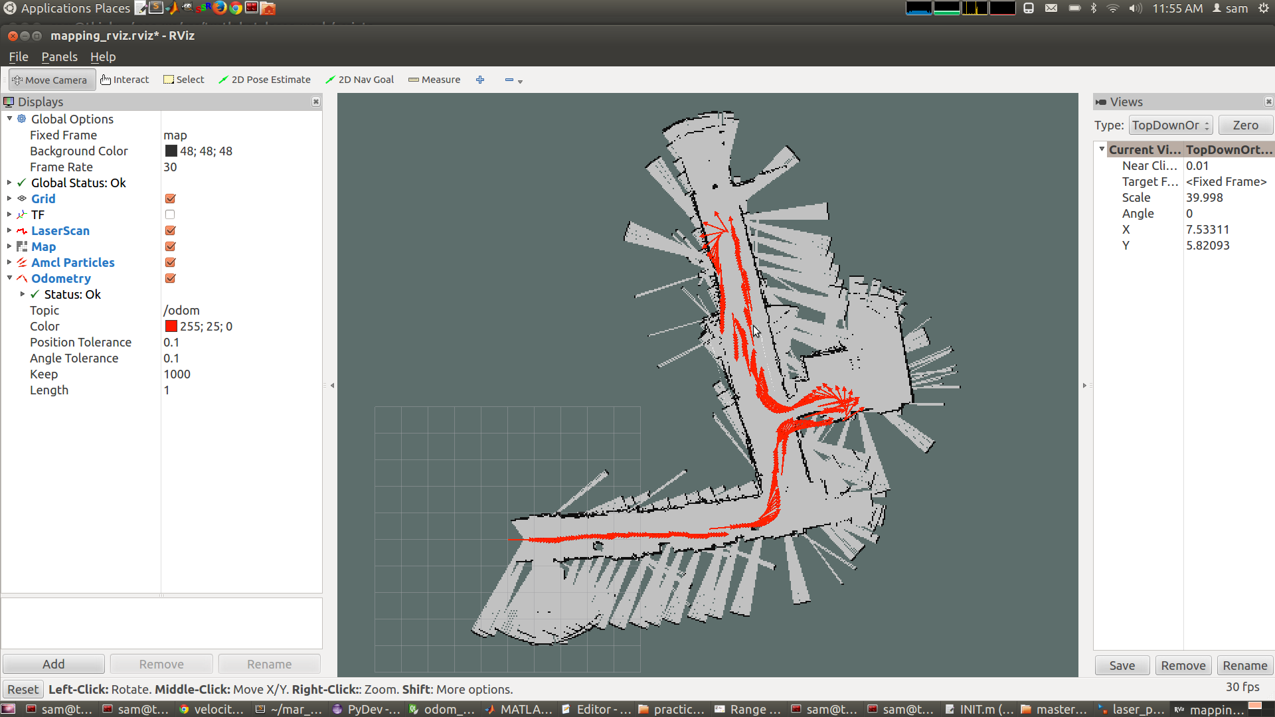This screenshot has width=1275, height=717.
Task: Open the Panels menu
Action: (x=59, y=56)
